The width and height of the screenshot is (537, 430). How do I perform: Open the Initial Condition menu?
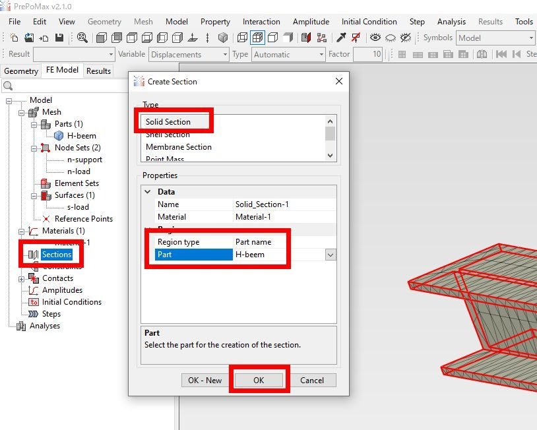pos(369,22)
